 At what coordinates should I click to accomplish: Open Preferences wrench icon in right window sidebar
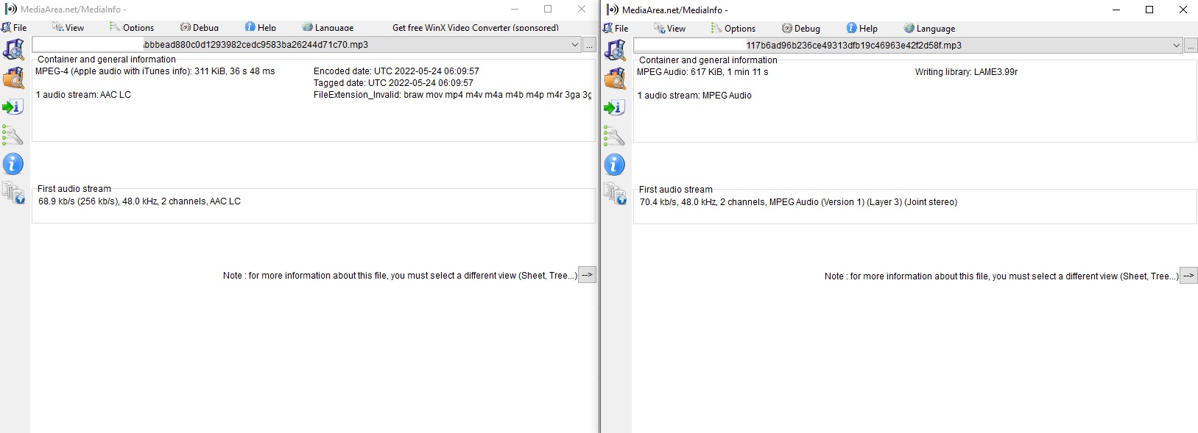coord(615,136)
